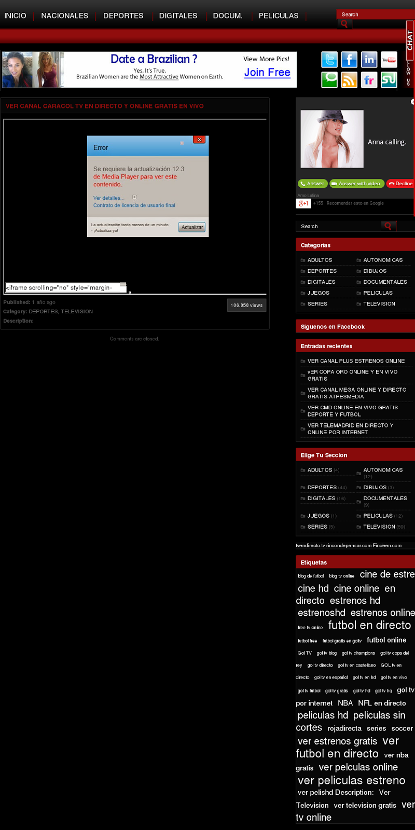Click the NFL en directo tag
415x830 pixels.
coord(382,703)
